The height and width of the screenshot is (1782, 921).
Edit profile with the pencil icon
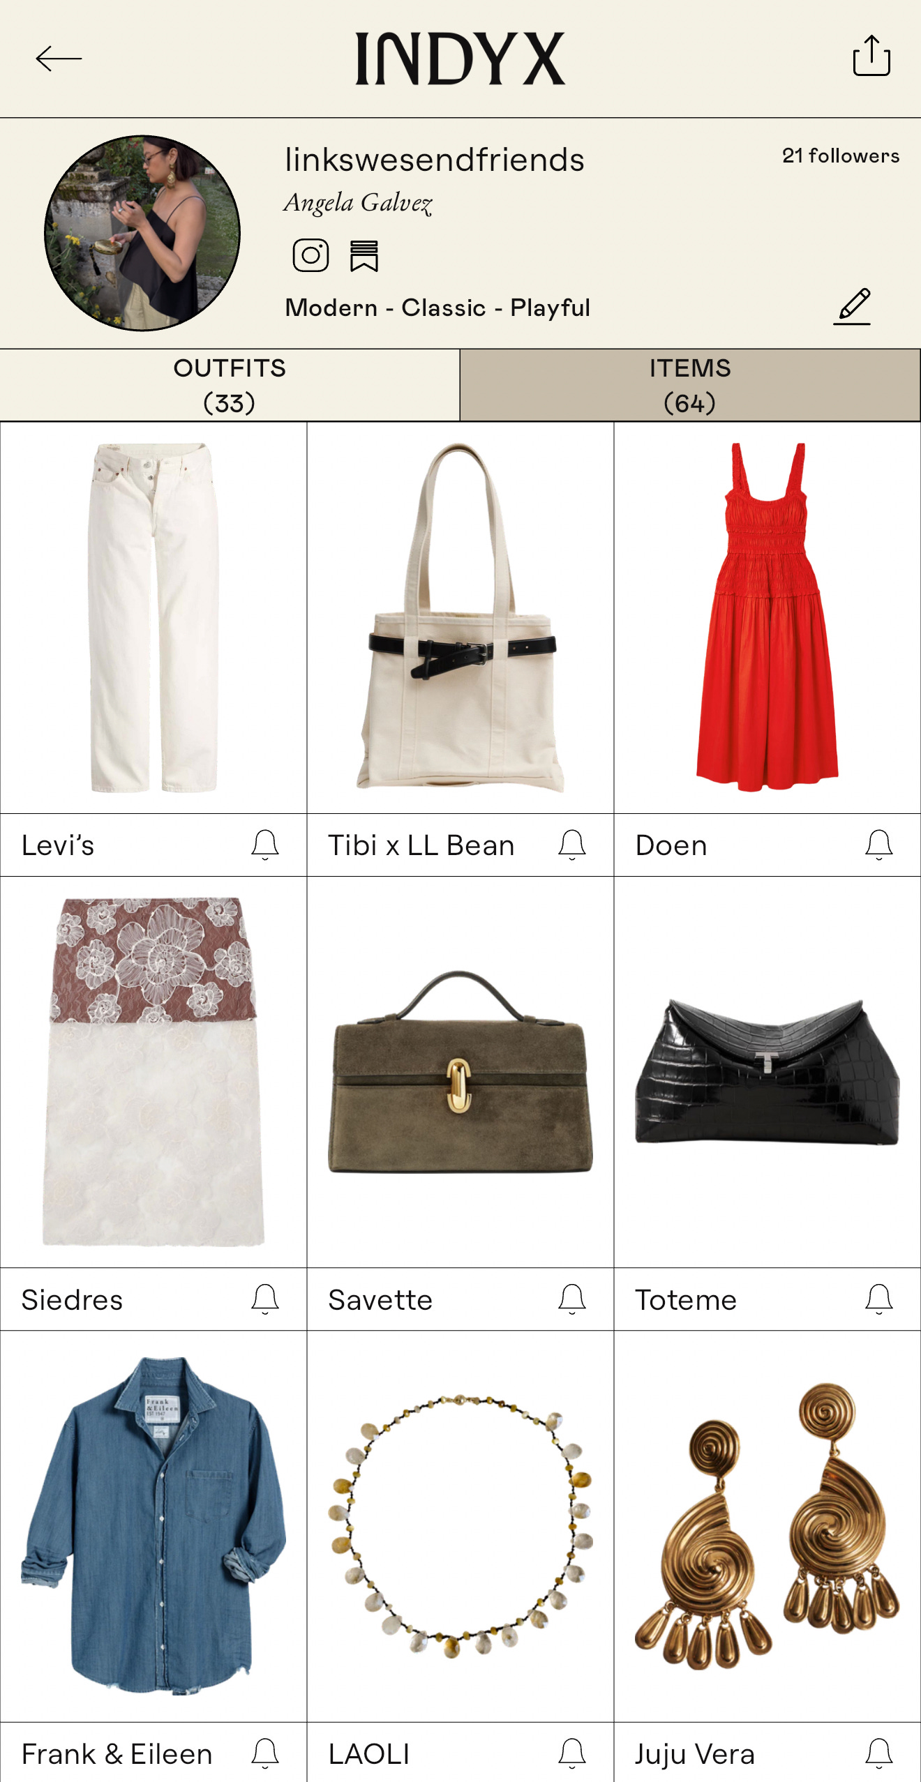tap(853, 306)
